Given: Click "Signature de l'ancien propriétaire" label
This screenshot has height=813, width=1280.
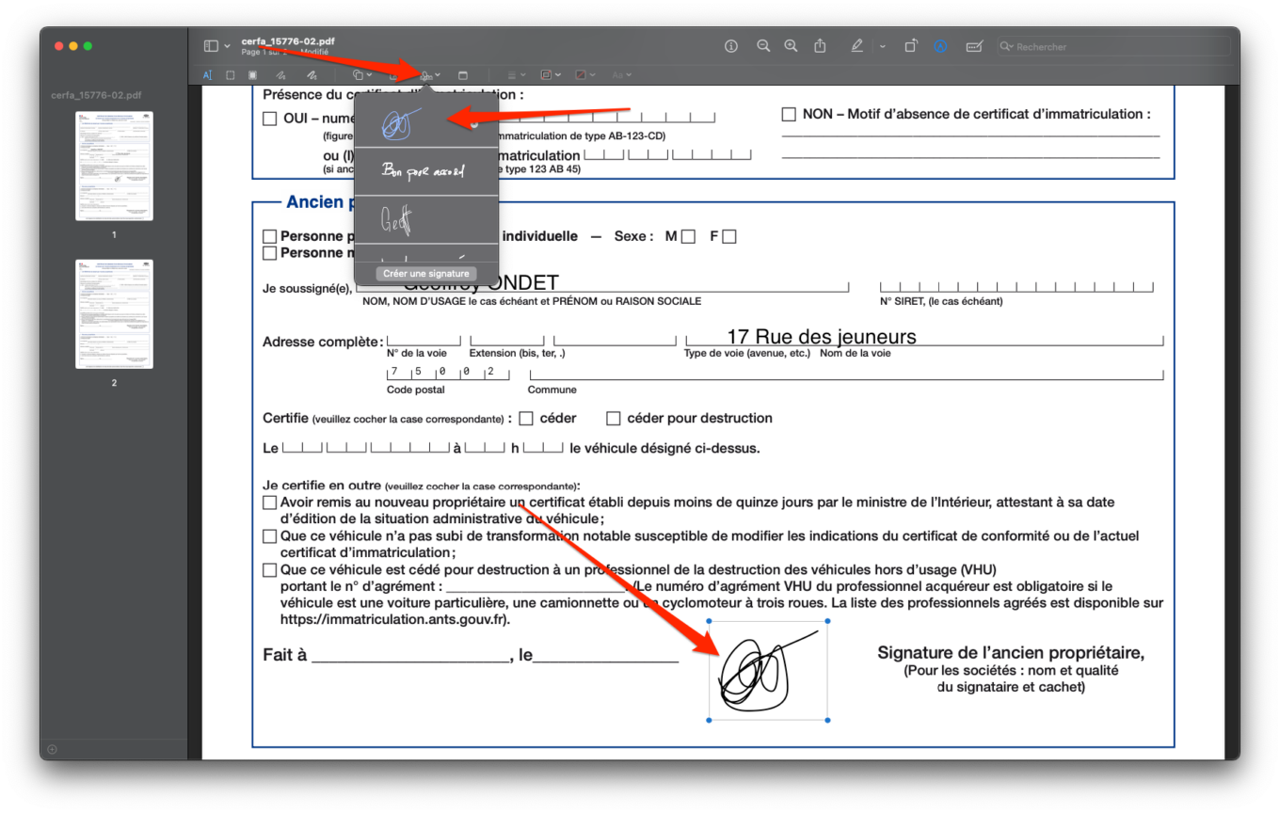Looking at the screenshot, I should [x=1011, y=653].
